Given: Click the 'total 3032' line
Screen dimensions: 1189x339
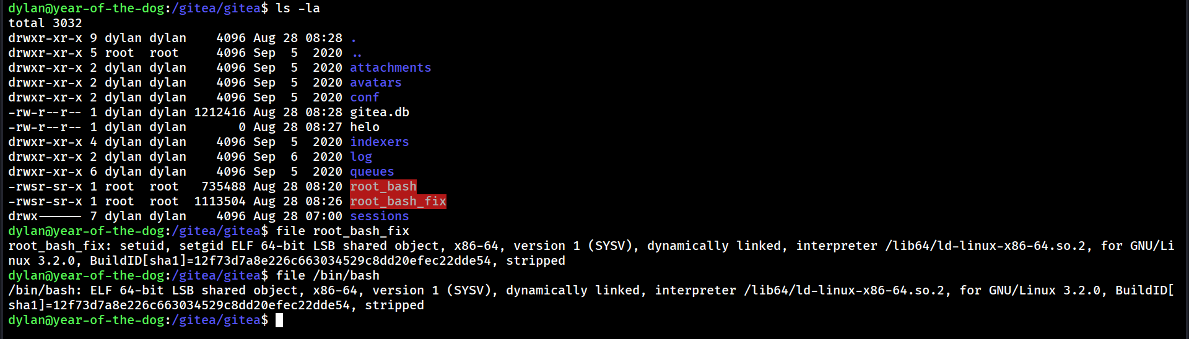Looking at the screenshot, I should pyautogui.click(x=45, y=23).
